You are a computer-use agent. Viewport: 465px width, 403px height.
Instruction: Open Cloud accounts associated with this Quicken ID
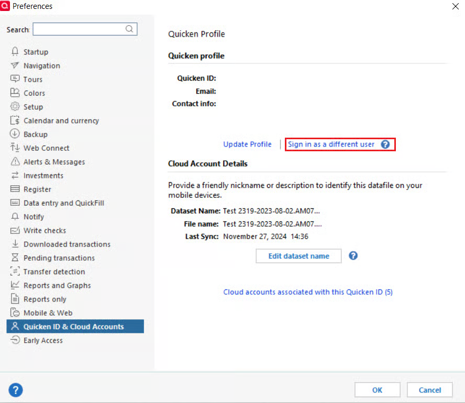point(307,292)
